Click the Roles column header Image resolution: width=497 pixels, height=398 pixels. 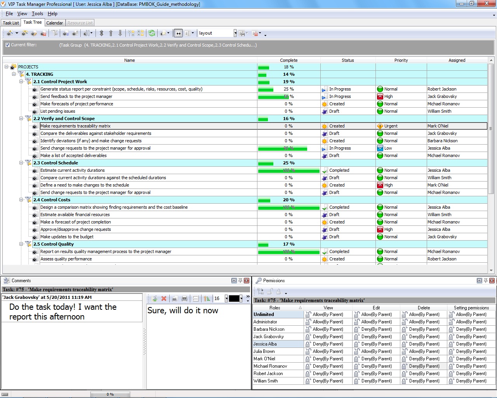point(275,307)
